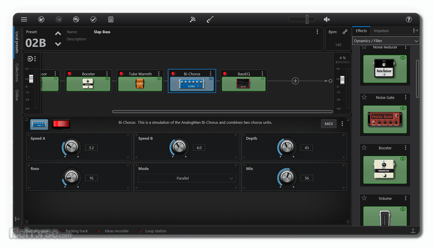The image size is (433, 248).
Task: Open the Local presets side tab
Action: (17, 42)
